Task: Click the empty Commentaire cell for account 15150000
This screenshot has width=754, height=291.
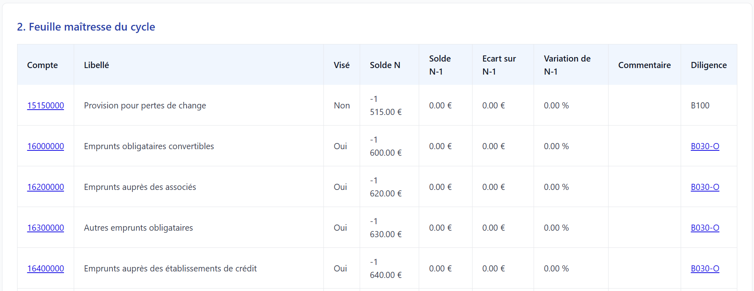Action: click(644, 105)
